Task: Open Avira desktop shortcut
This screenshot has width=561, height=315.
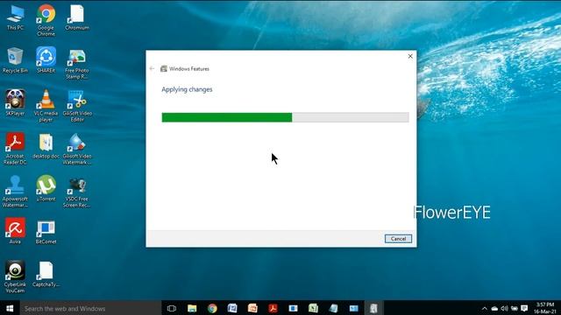Action: (15, 231)
